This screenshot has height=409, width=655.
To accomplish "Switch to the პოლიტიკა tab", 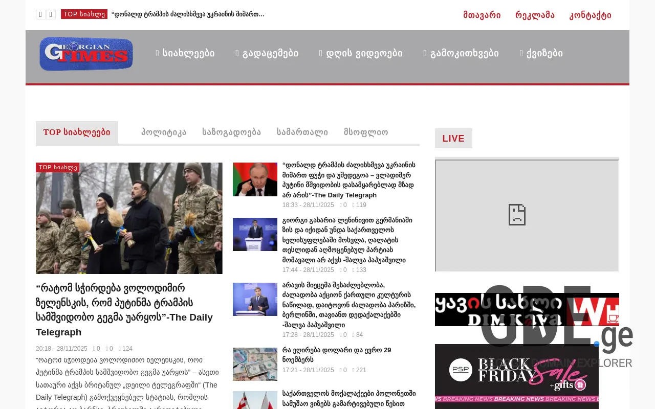I will click(x=164, y=132).
